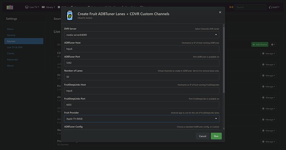Open the gear dropdown beside Add Source
This screenshot has width=286, height=150.
coord(273,44)
